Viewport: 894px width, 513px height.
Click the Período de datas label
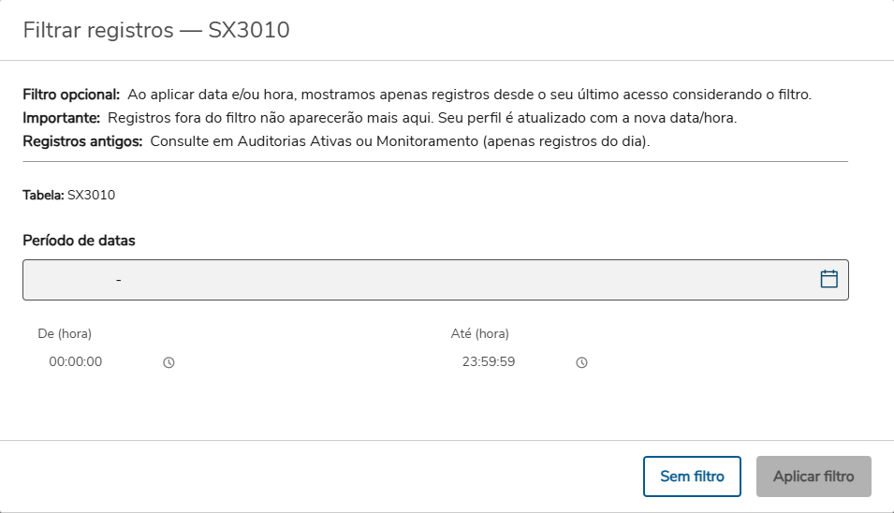click(79, 241)
